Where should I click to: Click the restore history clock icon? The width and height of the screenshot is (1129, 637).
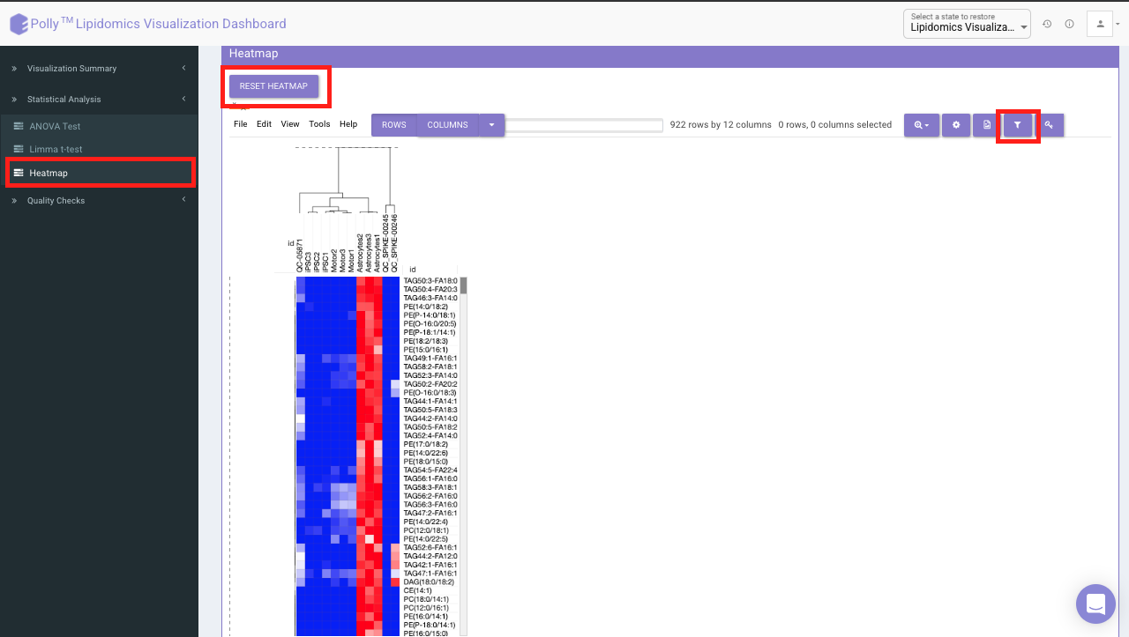point(1047,24)
